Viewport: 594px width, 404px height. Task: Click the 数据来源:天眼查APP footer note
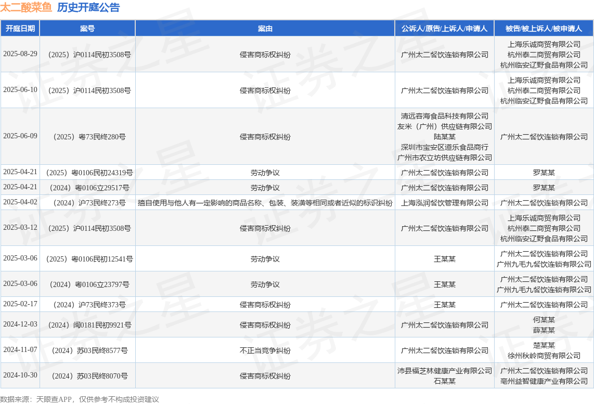pyautogui.click(x=80, y=399)
